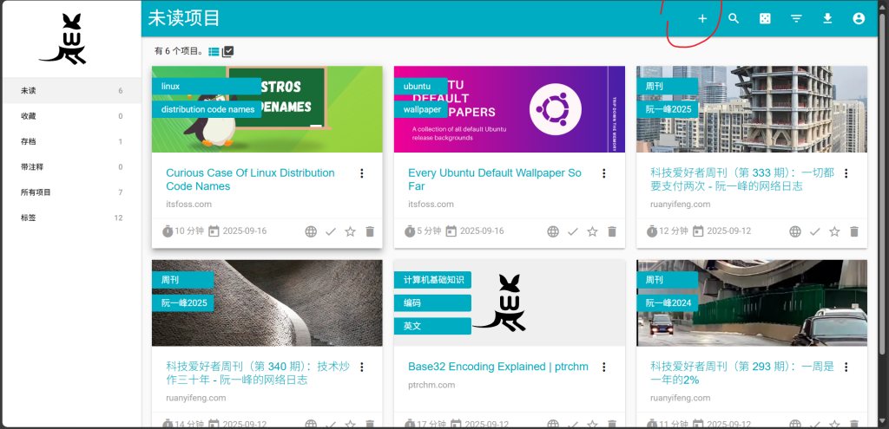
Task: Mark the Every Ubuntu Default Wallpaper entry as read
Action: [572, 231]
